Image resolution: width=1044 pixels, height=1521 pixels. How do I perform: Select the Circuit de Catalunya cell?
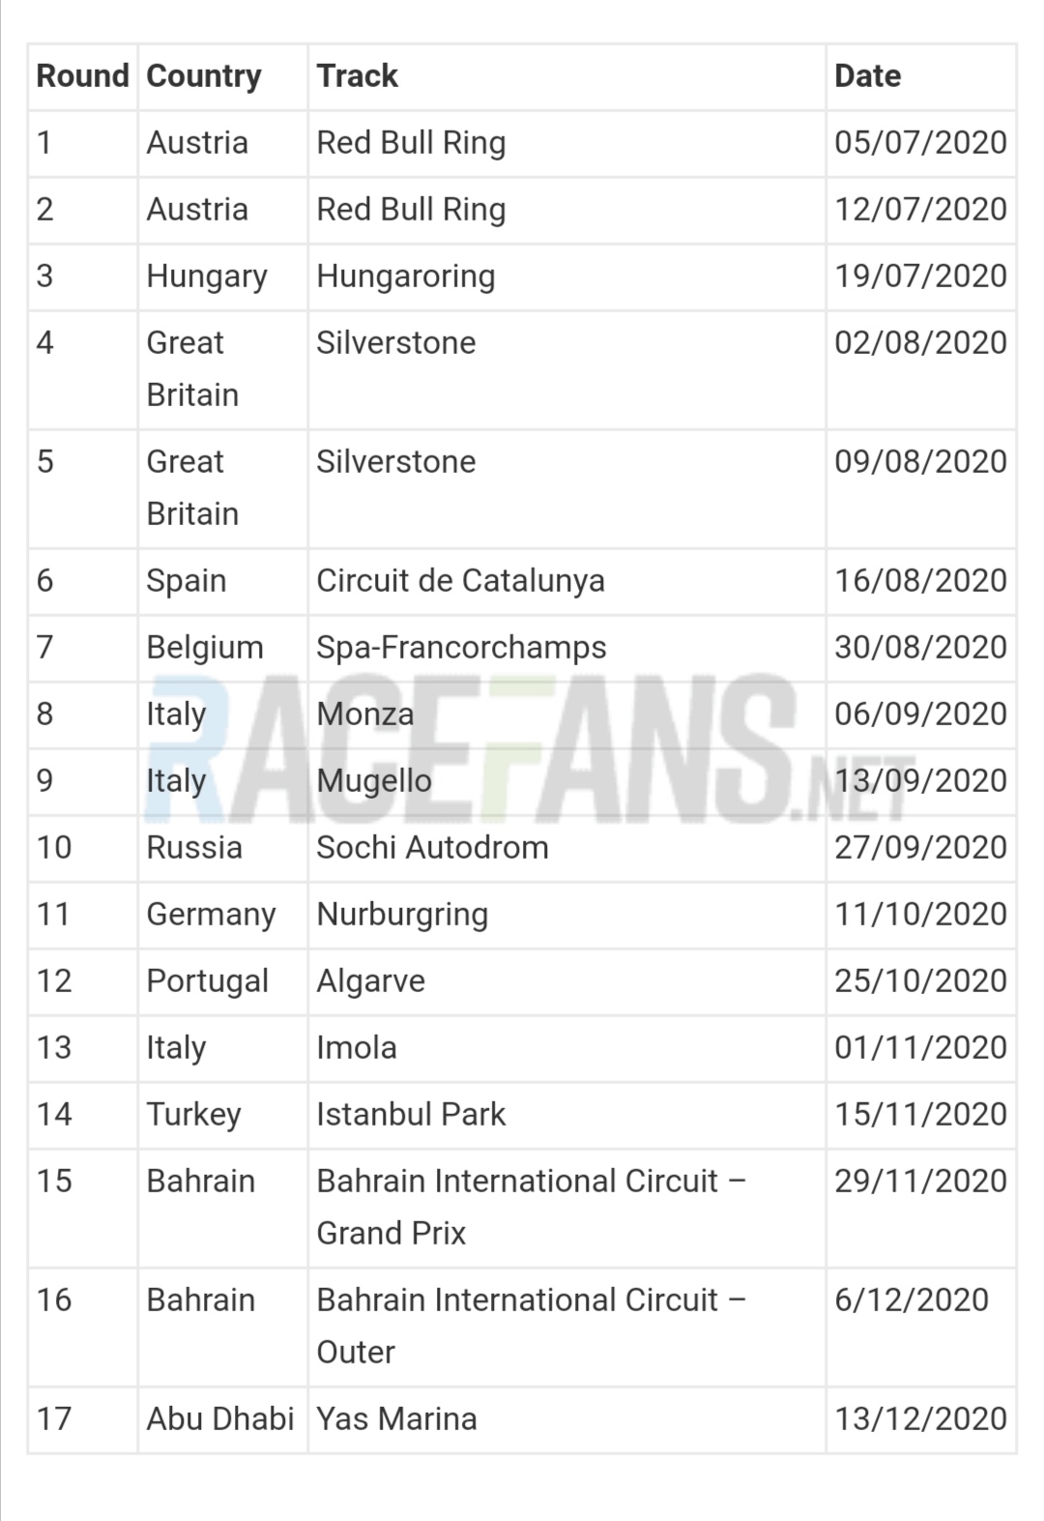coord(566,581)
